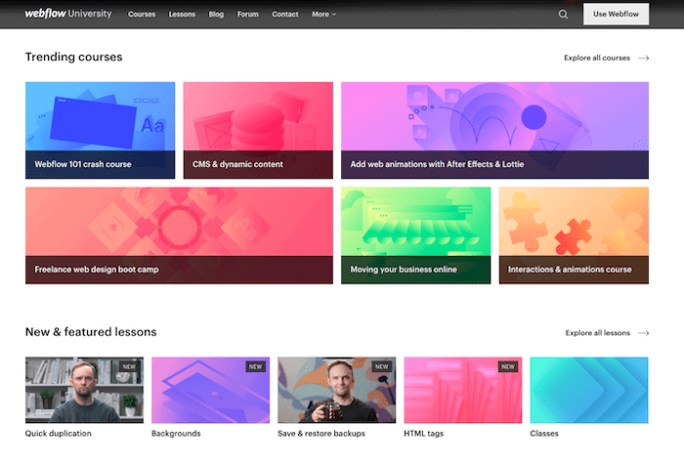Open the Lessons nav item
Viewport: 684px width, 464px height.
coord(182,15)
